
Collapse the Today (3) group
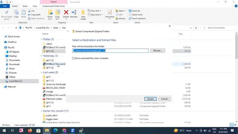pos(41,39)
